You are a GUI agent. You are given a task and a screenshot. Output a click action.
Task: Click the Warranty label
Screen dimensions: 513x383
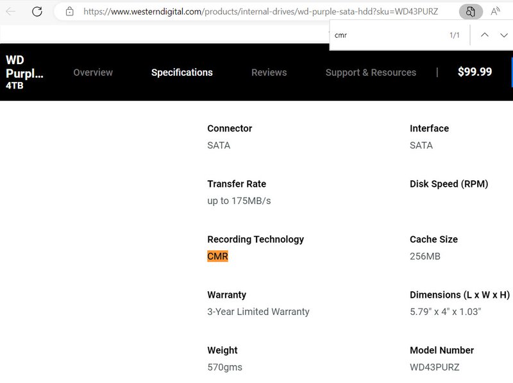pos(226,295)
